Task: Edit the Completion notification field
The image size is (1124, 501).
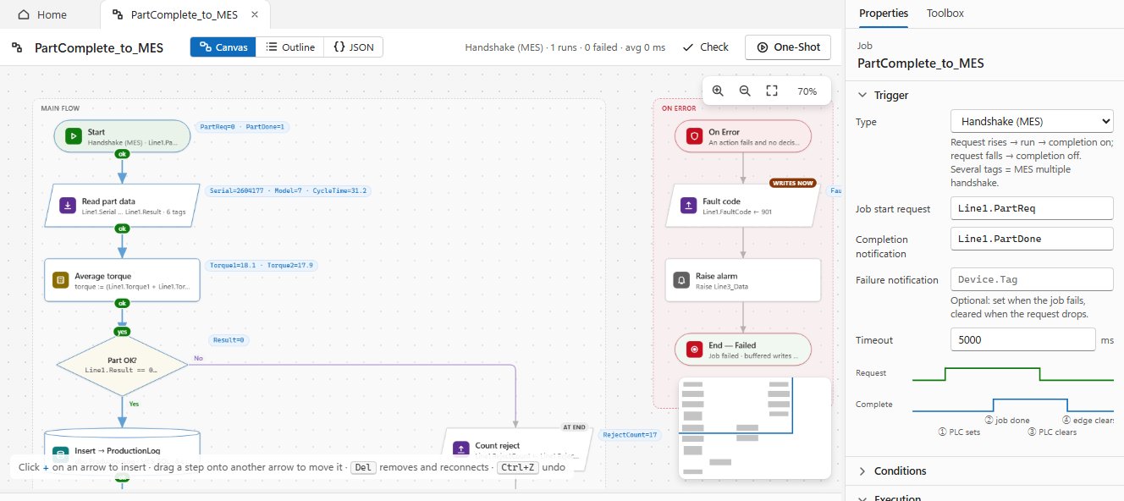Action: (1032, 239)
